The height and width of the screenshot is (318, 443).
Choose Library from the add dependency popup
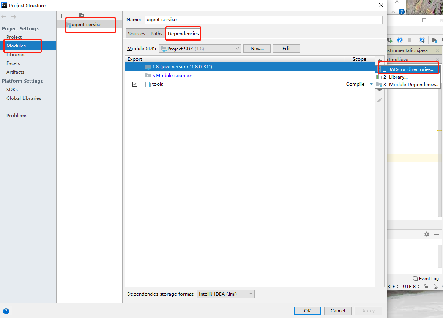tap(398, 77)
